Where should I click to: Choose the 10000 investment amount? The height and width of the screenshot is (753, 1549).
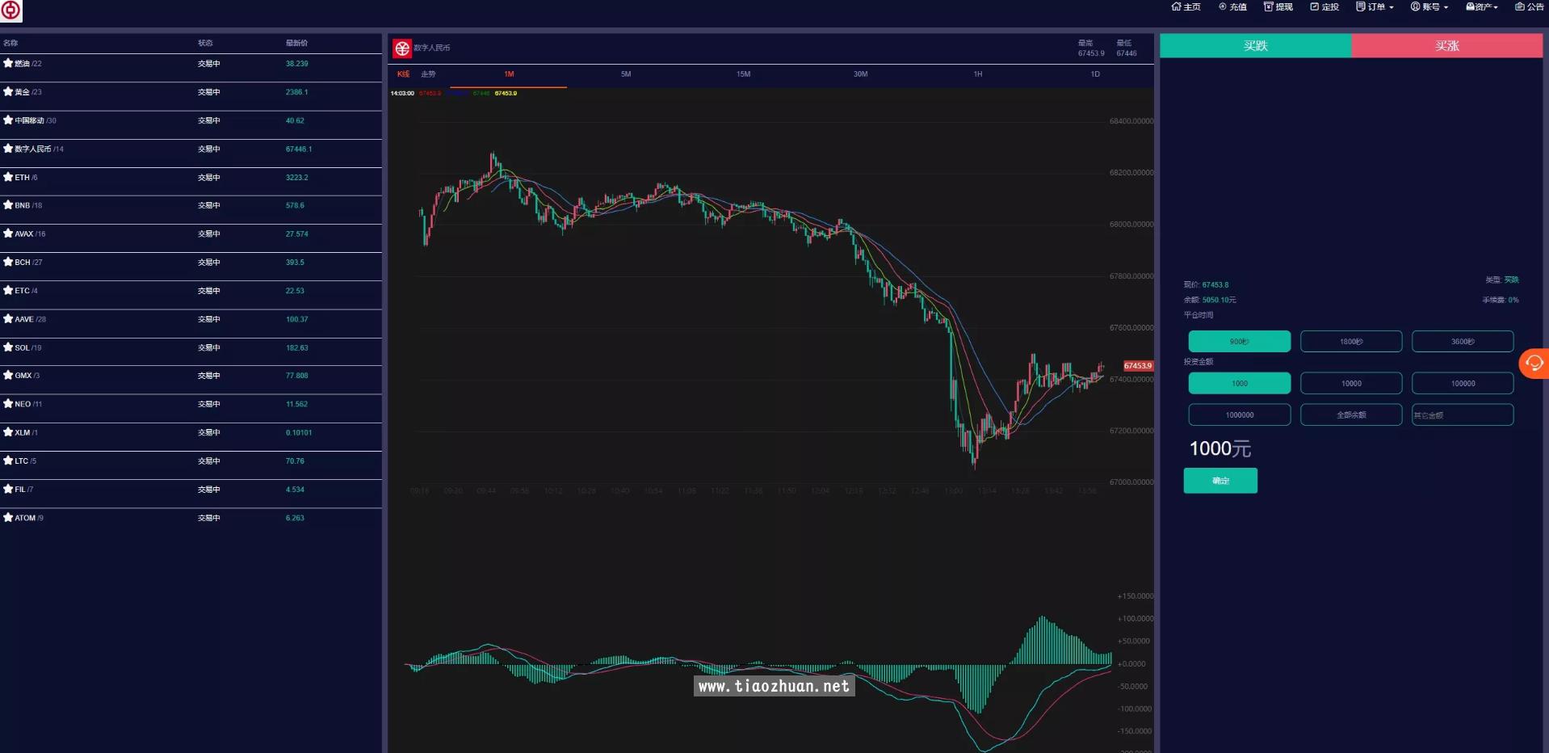[x=1351, y=384]
